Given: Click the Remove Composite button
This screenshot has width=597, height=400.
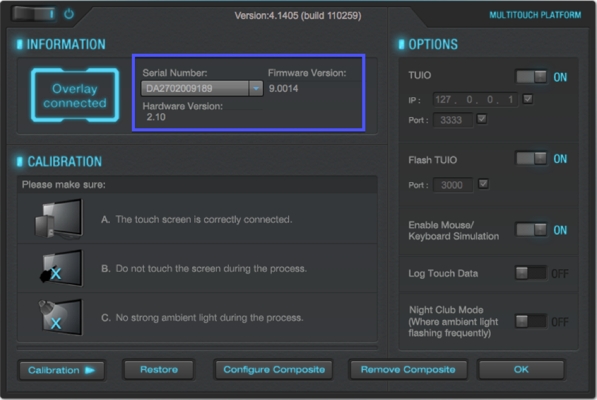Looking at the screenshot, I should pyautogui.click(x=408, y=370).
